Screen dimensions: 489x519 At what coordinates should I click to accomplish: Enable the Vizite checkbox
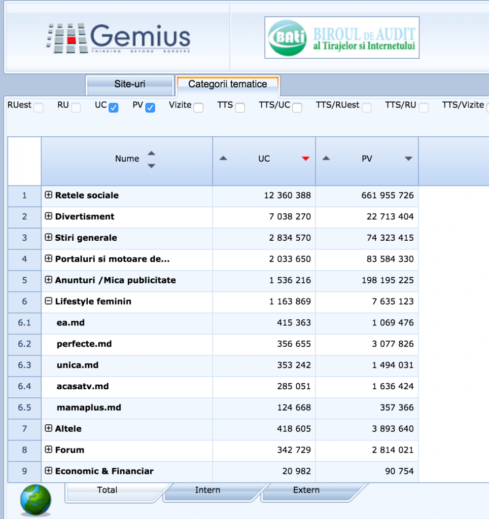coord(198,107)
